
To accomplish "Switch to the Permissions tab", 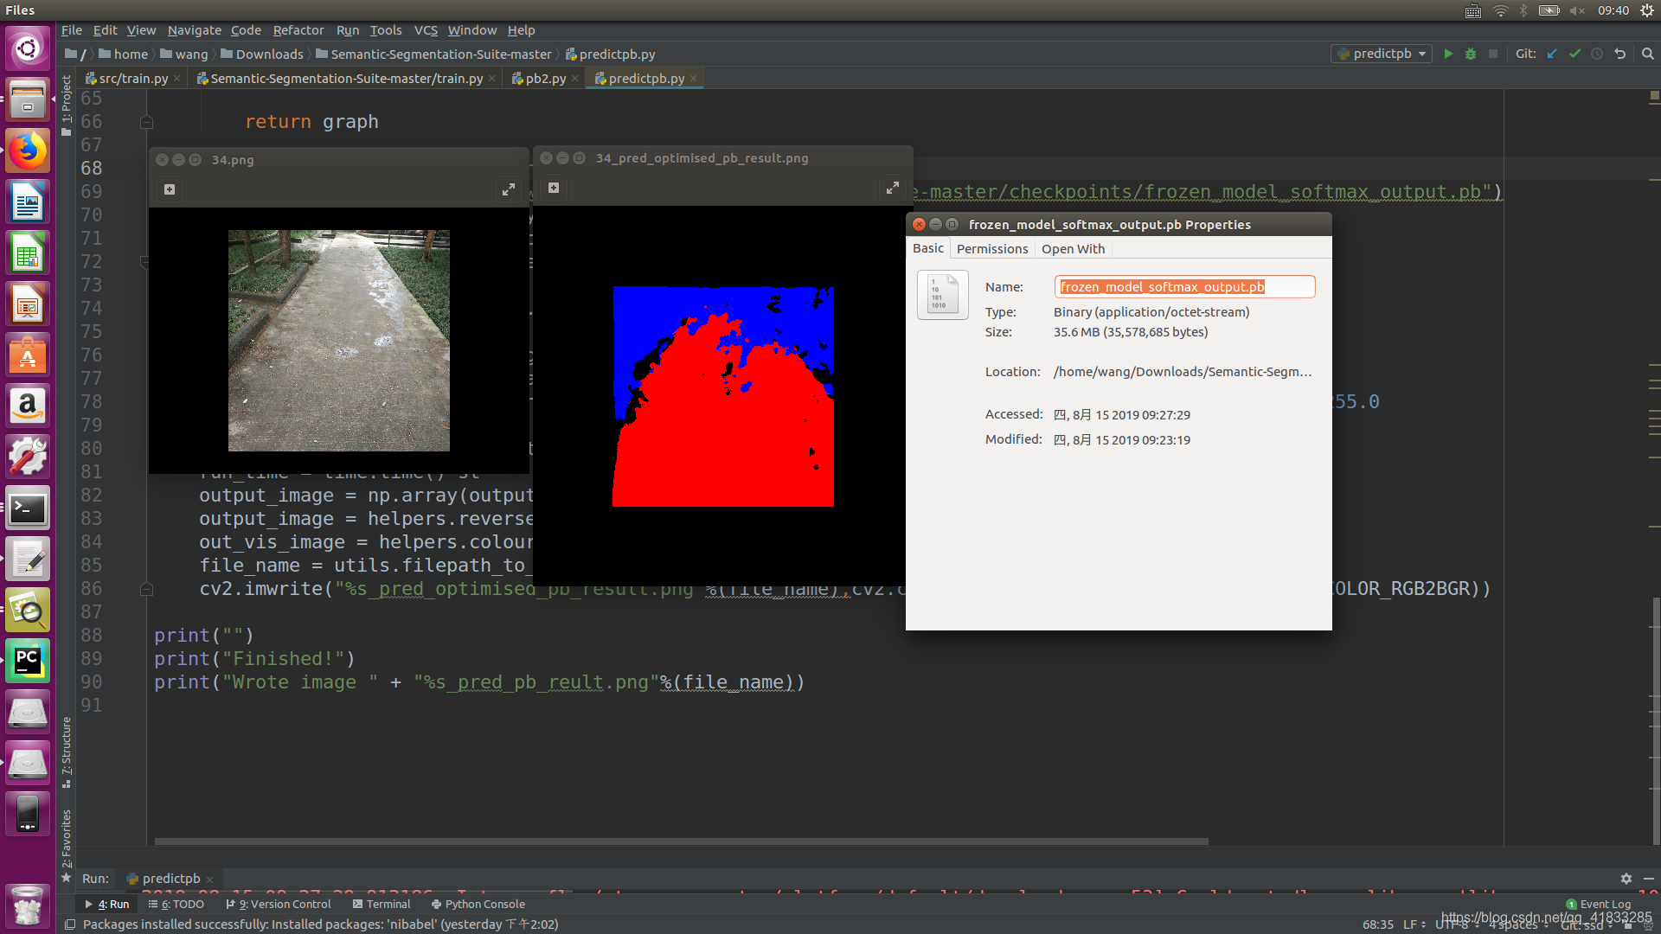I will (992, 249).
